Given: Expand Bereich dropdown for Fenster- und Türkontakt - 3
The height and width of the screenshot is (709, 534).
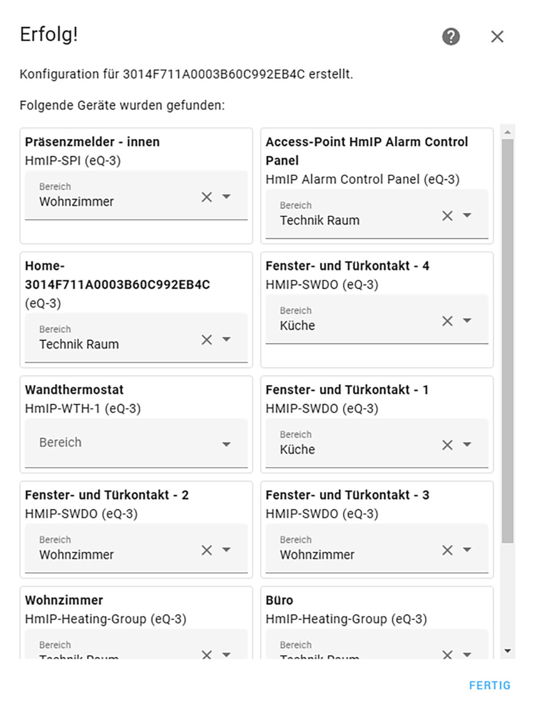Looking at the screenshot, I should tap(467, 550).
